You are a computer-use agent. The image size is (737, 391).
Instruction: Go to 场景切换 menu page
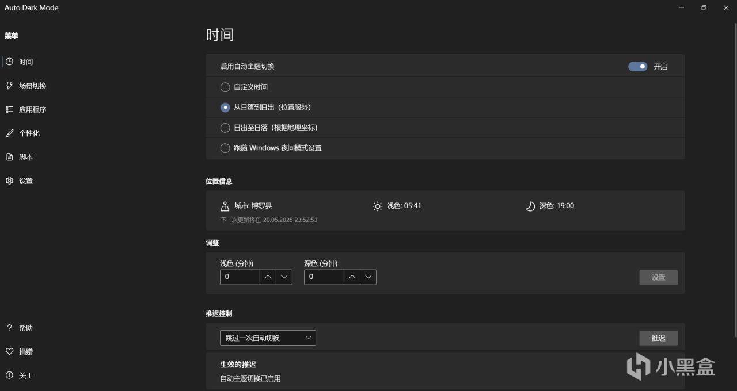tap(32, 86)
